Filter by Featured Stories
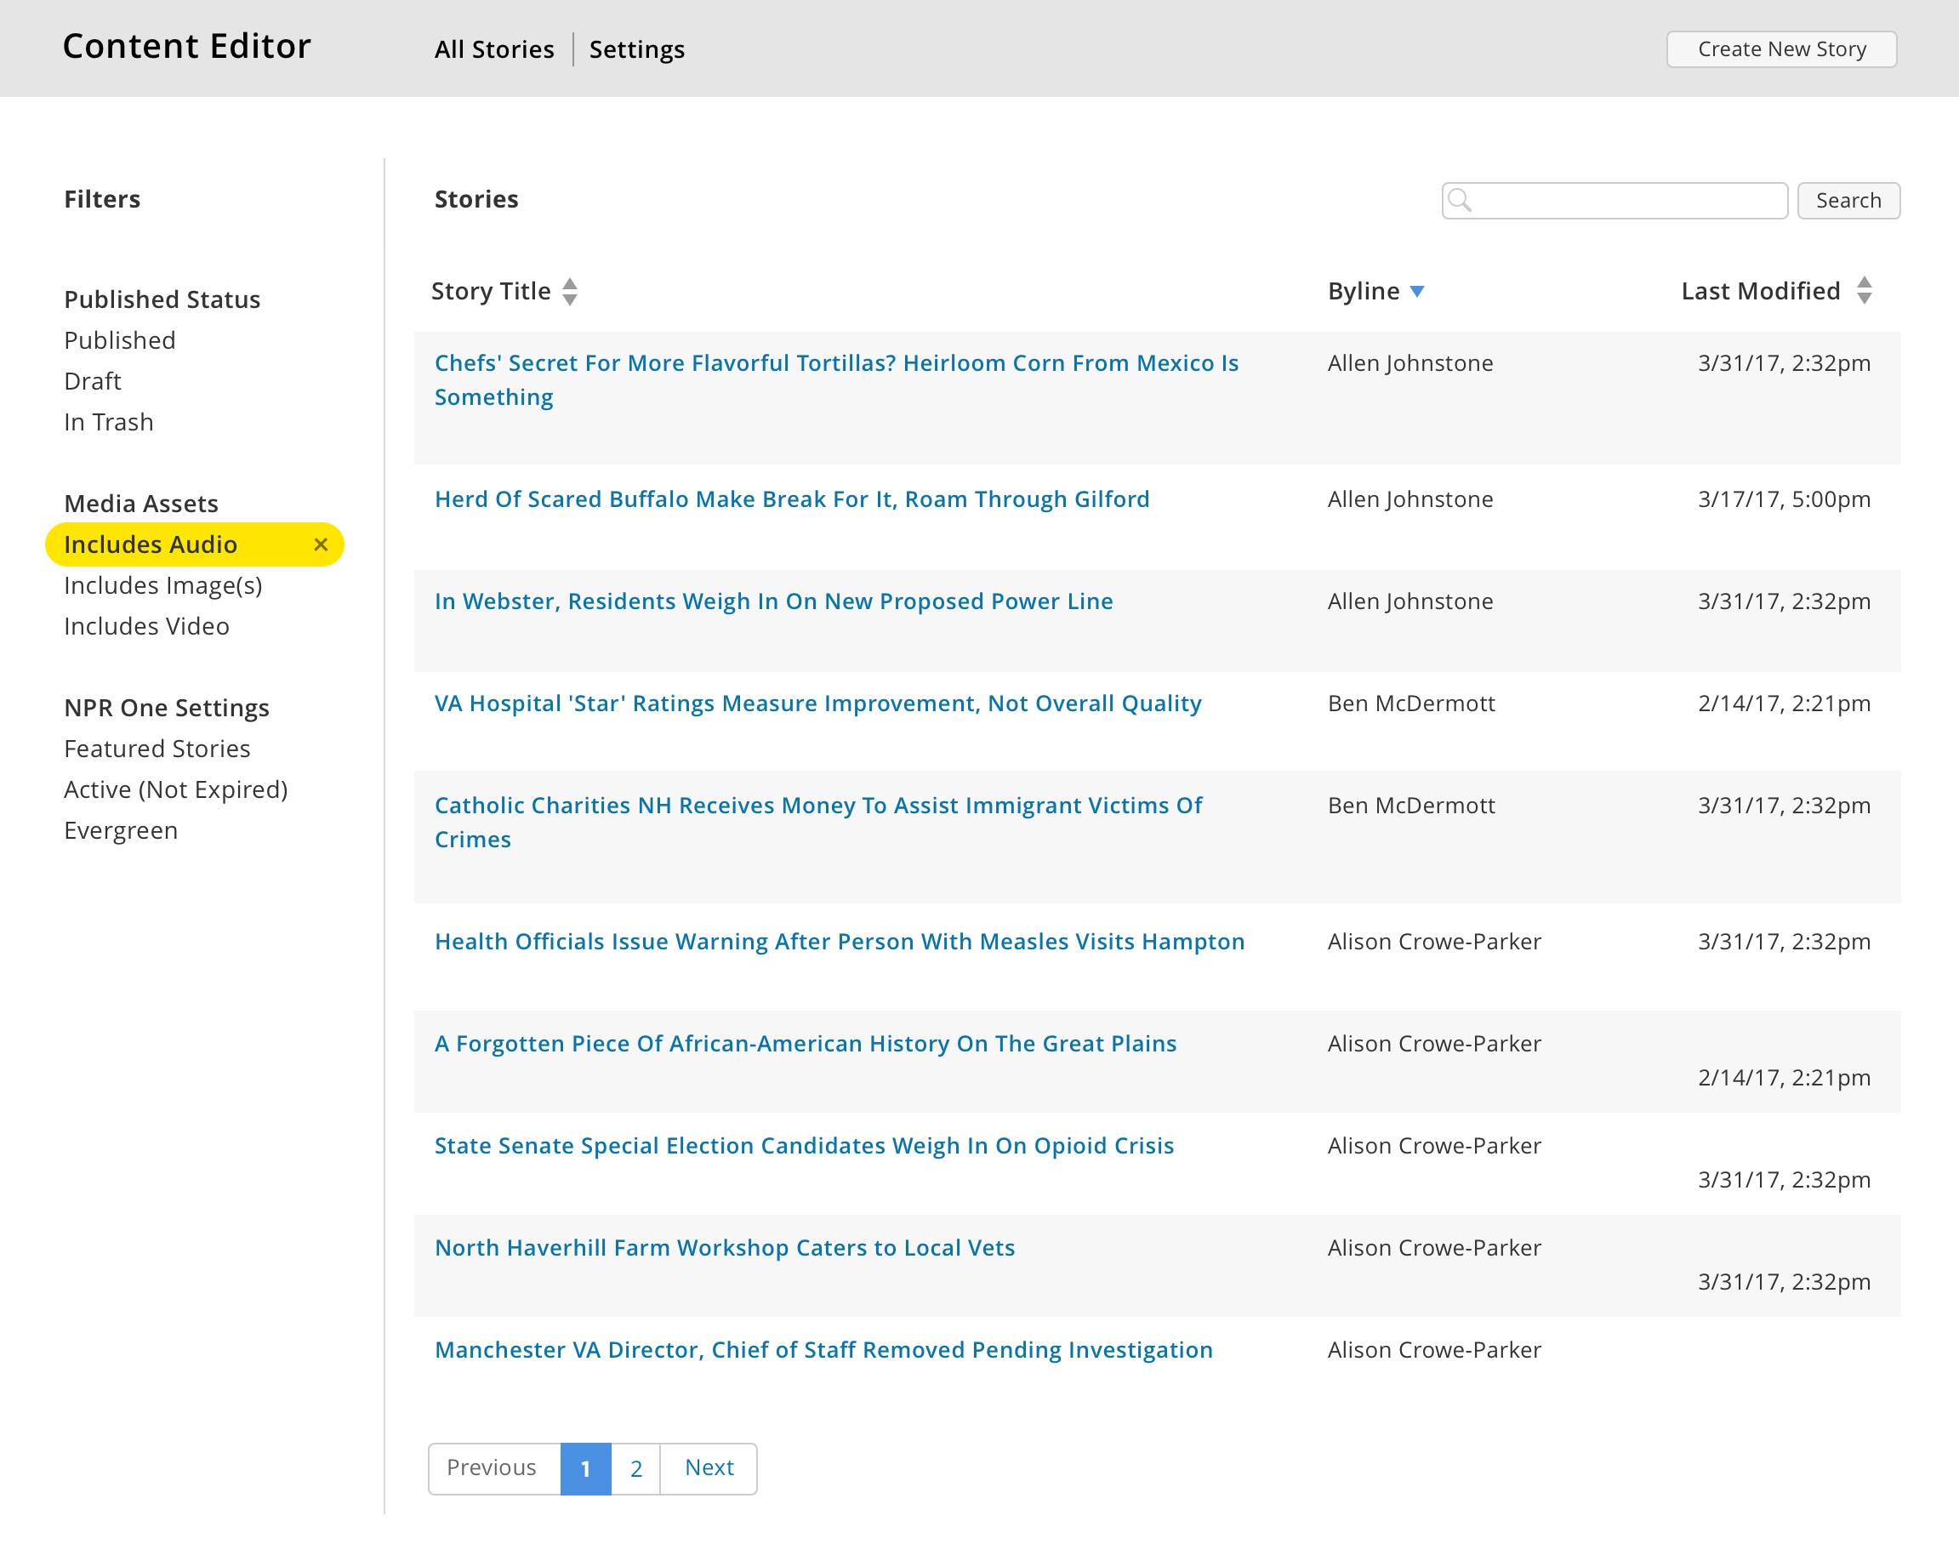Screen dimensions: 1959x1561 click(157, 749)
